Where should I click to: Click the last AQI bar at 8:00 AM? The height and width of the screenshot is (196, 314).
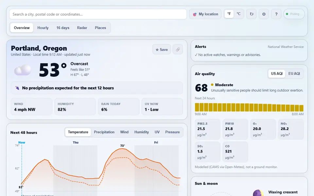click(x=301, y=108)
